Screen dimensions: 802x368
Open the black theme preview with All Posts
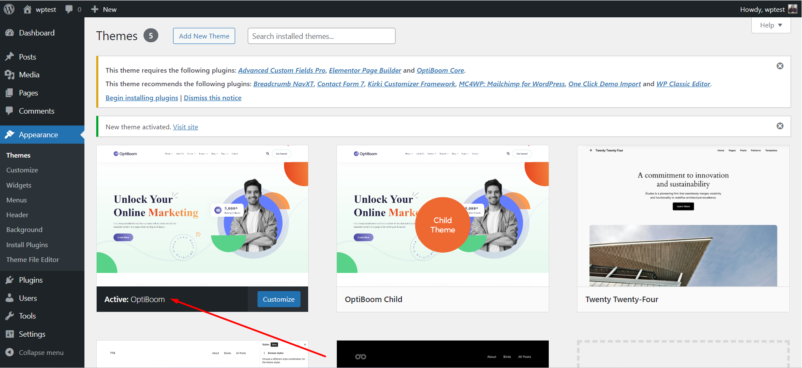coord(443,354)
